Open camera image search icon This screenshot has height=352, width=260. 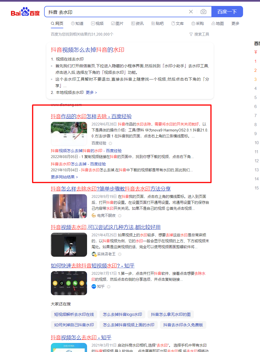tap(203, 12)
